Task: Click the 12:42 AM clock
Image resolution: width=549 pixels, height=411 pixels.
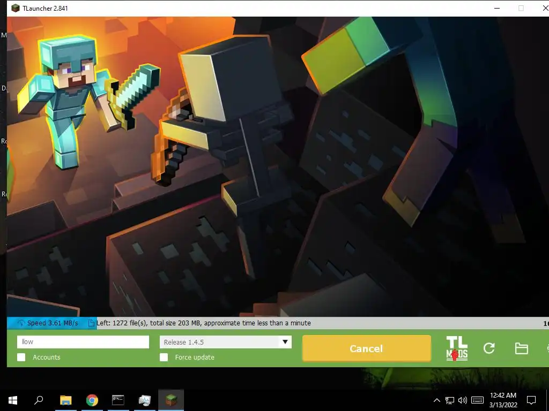Action: 503,395
